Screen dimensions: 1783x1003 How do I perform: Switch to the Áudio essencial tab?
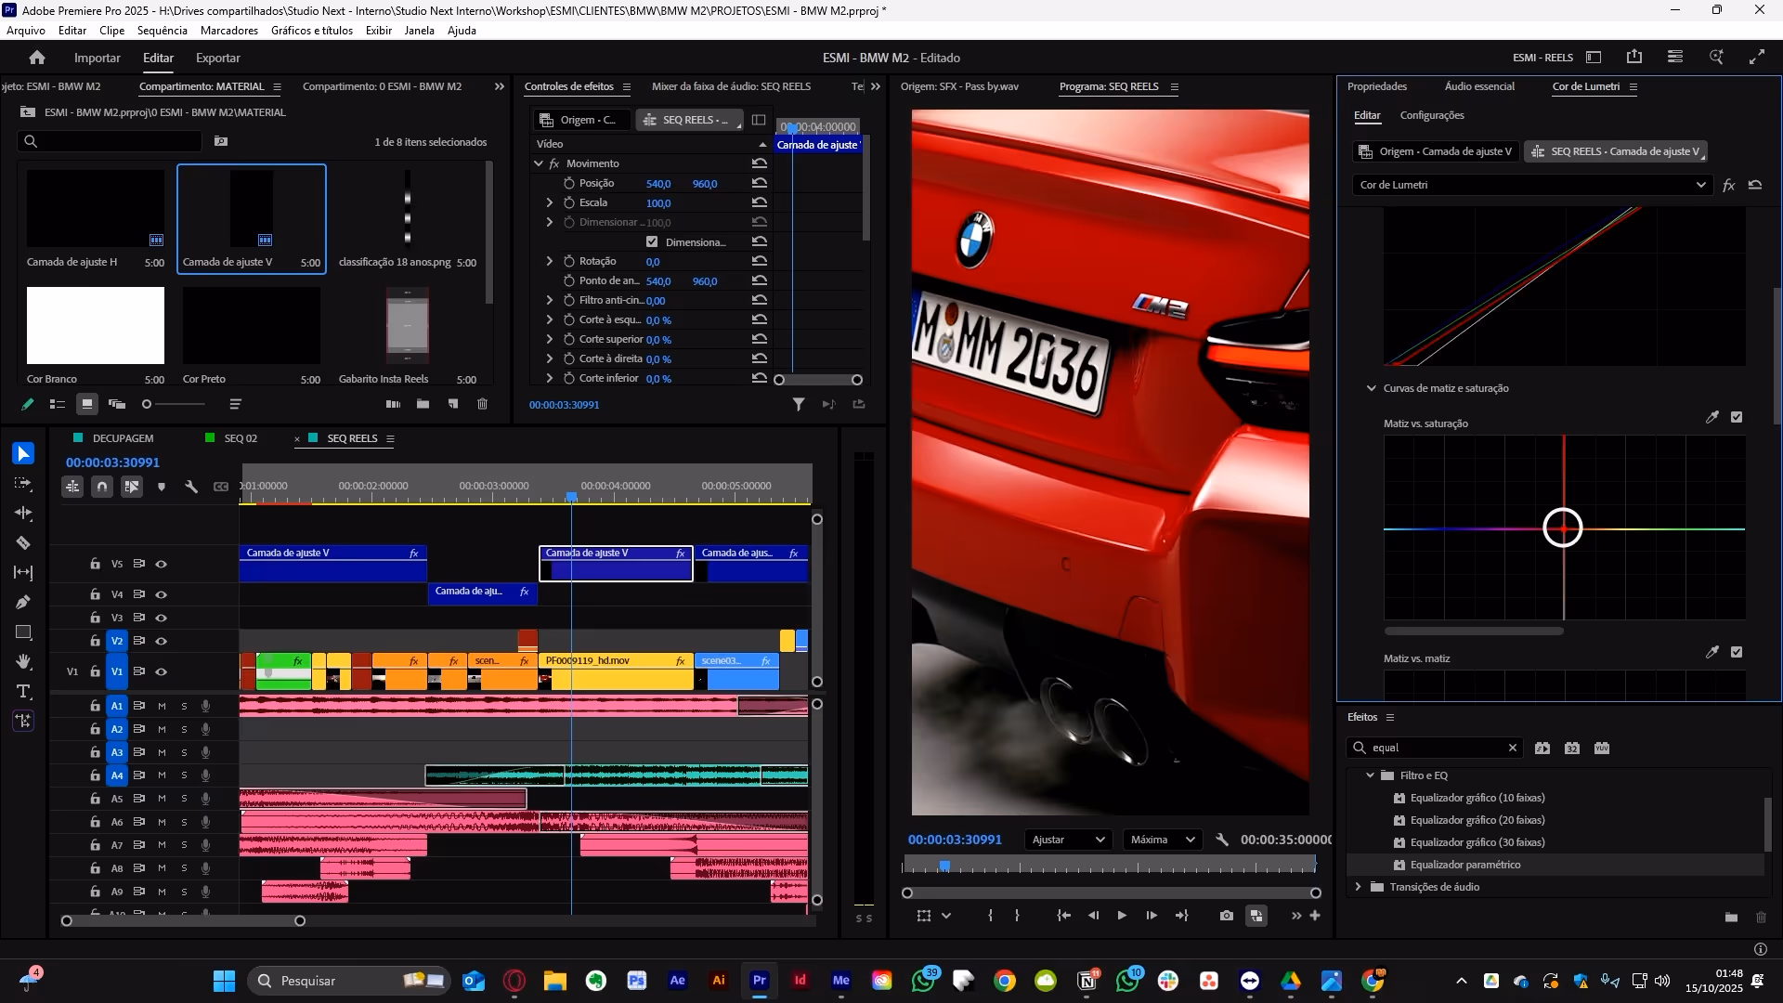1478,86
